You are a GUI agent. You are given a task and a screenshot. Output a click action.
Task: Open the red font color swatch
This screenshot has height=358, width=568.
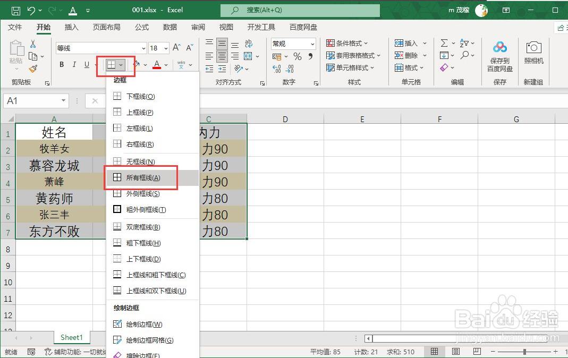157,64
